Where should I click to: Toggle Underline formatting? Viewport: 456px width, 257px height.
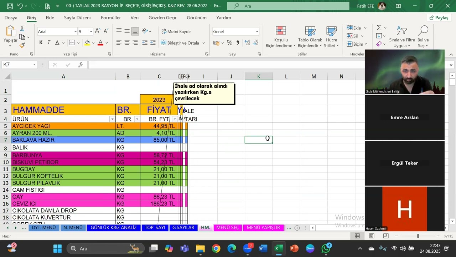pos(57,43)
